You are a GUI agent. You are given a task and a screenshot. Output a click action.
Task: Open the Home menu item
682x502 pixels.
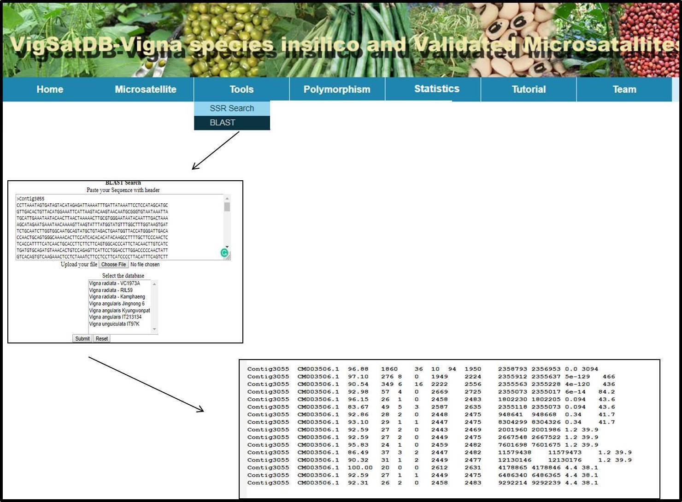point(50,89)
